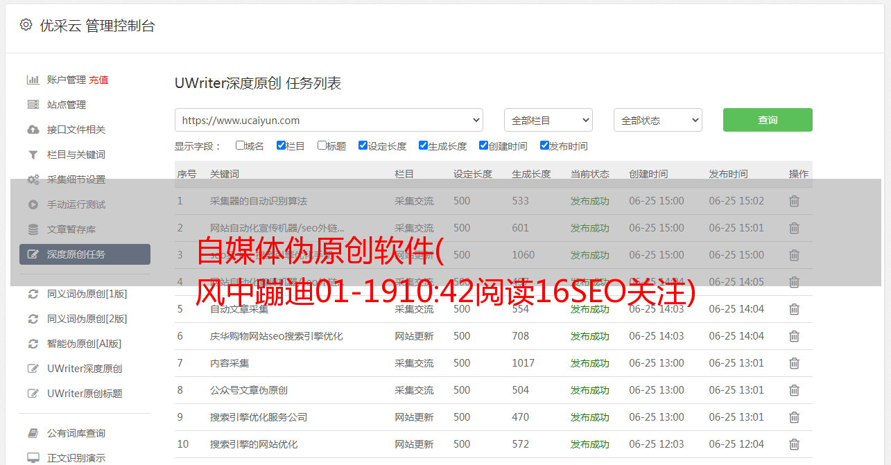Uncheck the 生成长度 display field
891x465 pixels.
click(423, 146)
